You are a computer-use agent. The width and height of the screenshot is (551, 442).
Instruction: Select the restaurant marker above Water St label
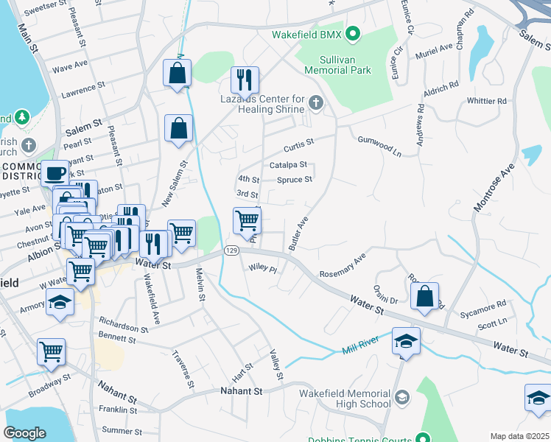coord(153,244)
